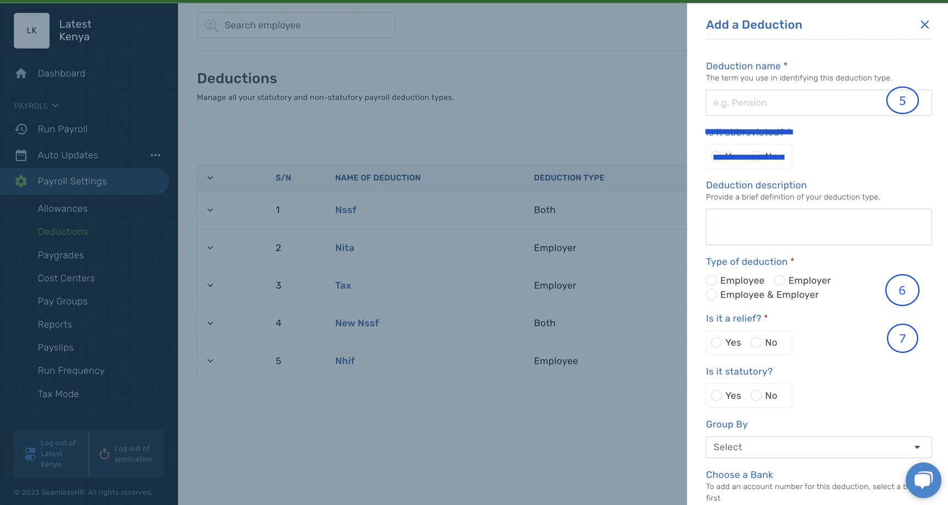Switch to the Allowances settings page
The height and width of the screenshot is (505, 948).
[x=62, y=209]
